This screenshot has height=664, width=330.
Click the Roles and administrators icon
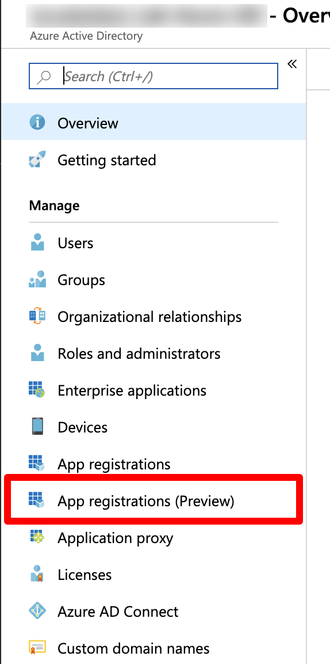pyautogui.click(x=37, y=353)
